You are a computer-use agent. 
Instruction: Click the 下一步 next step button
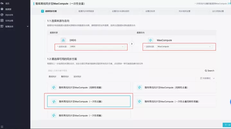coord(227,125)
